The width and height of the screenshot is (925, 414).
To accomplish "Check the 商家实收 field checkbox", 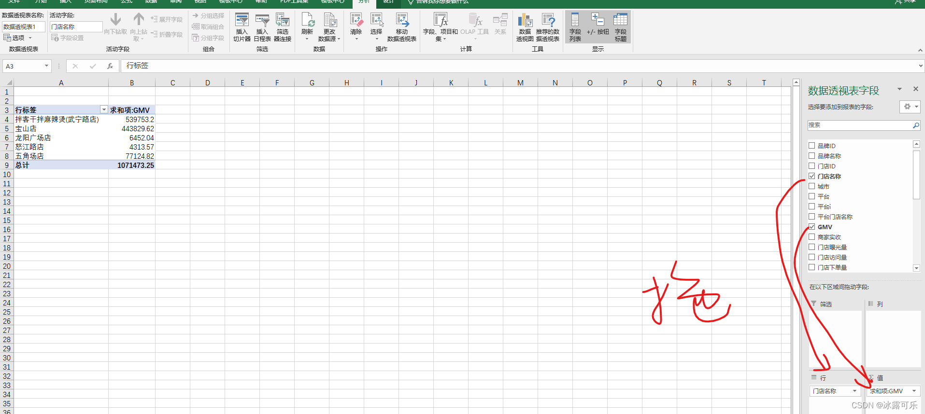I will click(x=812, y=237).
